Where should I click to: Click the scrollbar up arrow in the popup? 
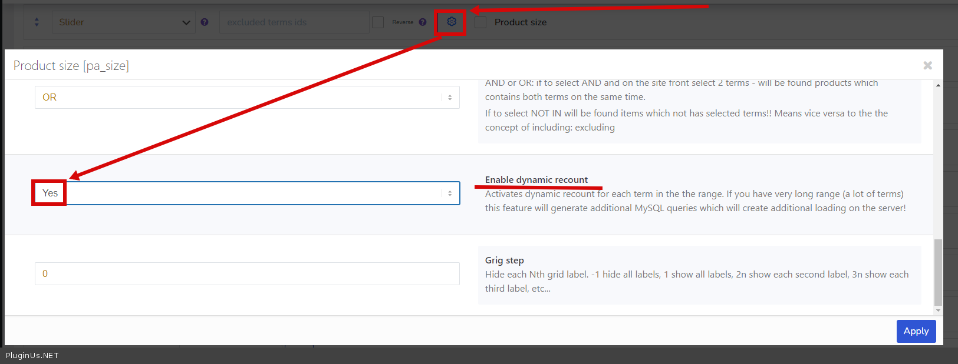coord(938,86)
